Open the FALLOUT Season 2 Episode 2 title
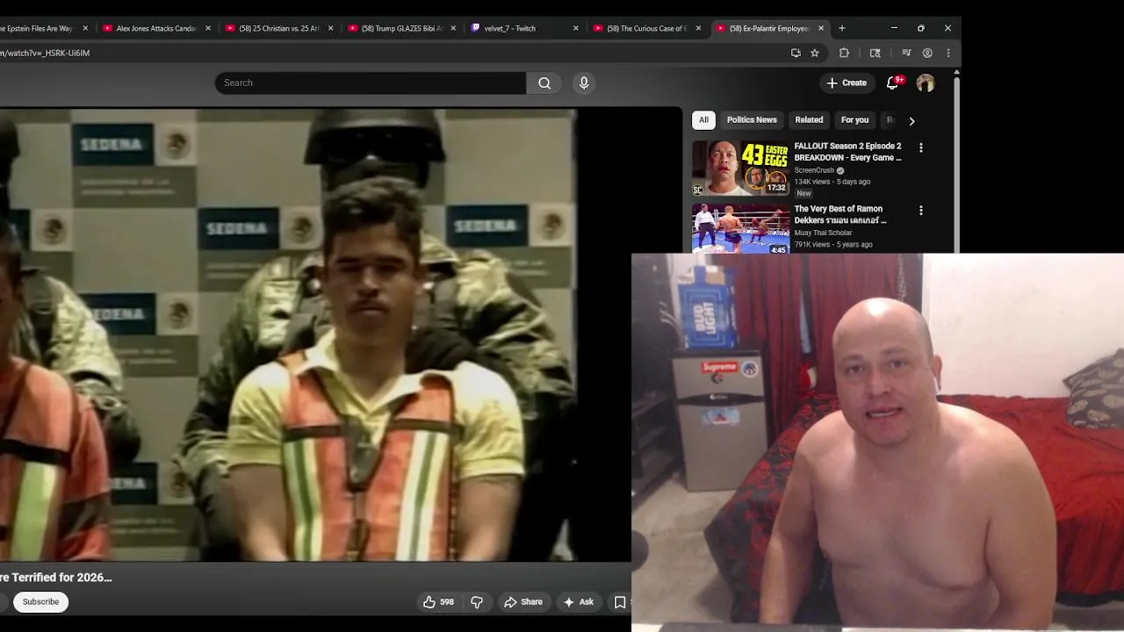This screenshot has height=632, width=1124. (847, 152)
